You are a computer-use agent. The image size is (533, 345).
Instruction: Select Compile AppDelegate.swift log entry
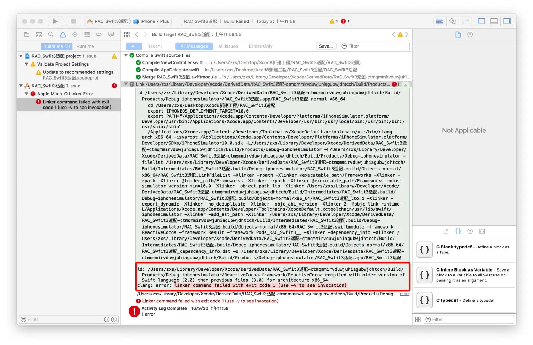(266, 70)
